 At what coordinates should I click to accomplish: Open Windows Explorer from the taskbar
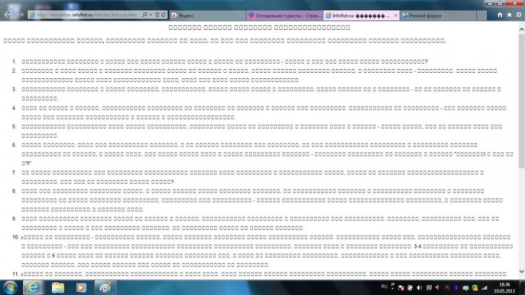(57, 287)
